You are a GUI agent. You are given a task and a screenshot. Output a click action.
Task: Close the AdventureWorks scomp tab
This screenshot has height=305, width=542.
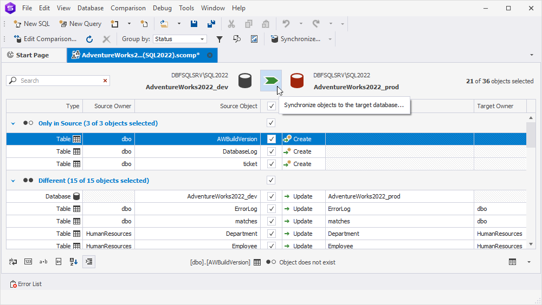tap(210, 55)
